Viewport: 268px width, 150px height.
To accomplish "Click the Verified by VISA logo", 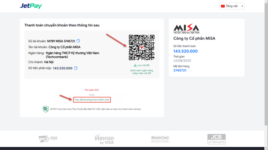I will [104, 139].
